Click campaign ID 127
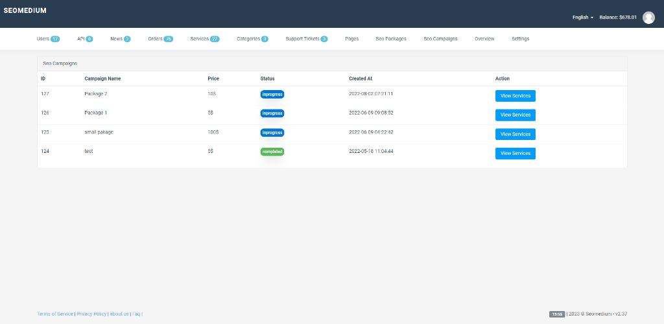Image resolution: width=664 pixels, height=324 pixels. 45,94
